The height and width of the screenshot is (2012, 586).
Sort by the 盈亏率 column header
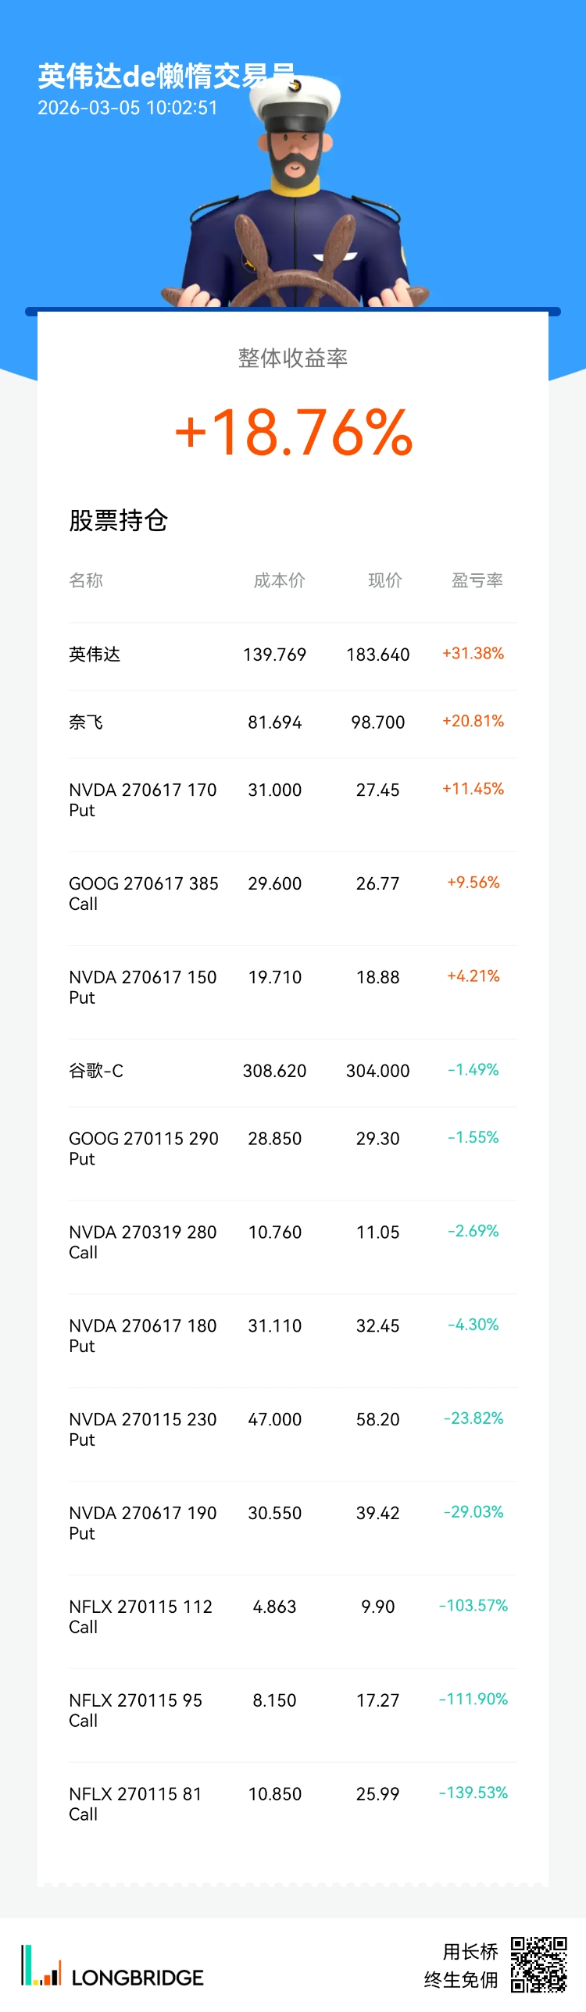[x=477, y=580]
